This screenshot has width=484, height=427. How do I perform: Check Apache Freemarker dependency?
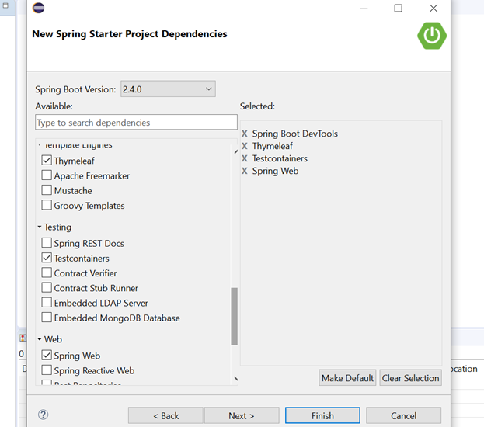[47, 175]
